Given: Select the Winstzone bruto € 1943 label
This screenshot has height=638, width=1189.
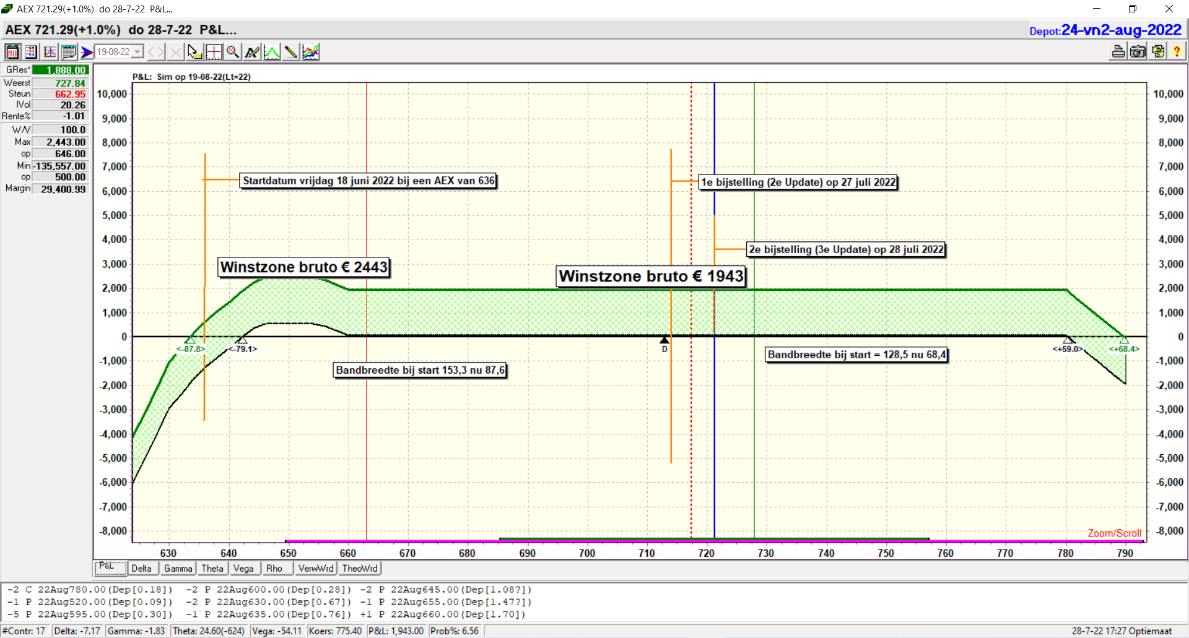Looking at the screenshot, I should (x=651, y=276).
